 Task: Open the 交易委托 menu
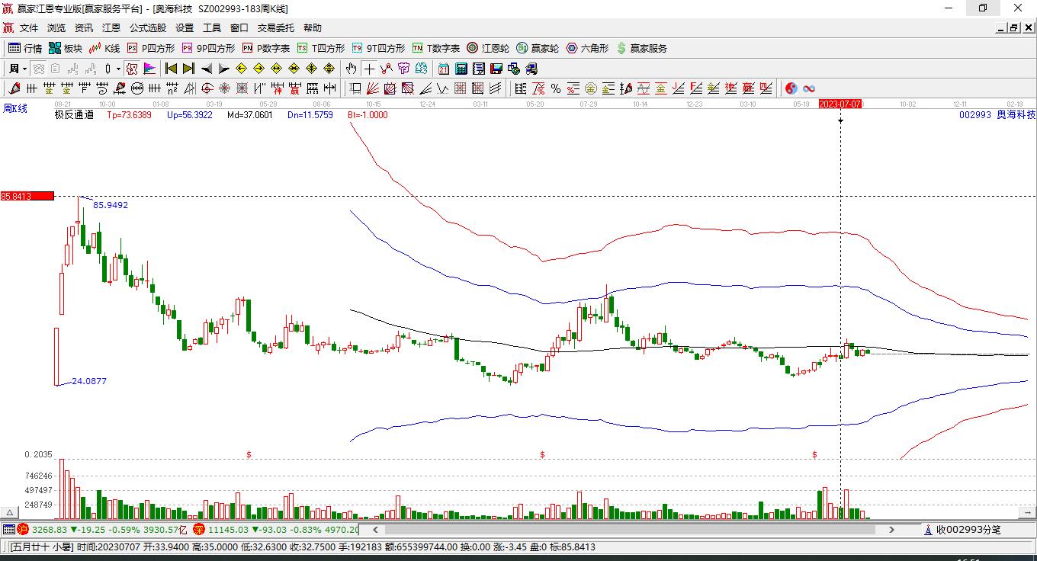[x=276, y=28]
